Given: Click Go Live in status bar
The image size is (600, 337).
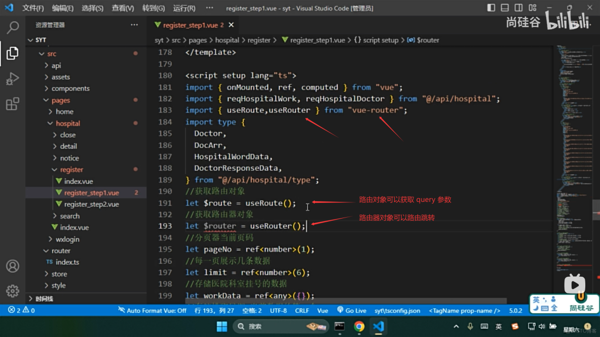Looking at the screenshot, I should [x=351, y=310].
